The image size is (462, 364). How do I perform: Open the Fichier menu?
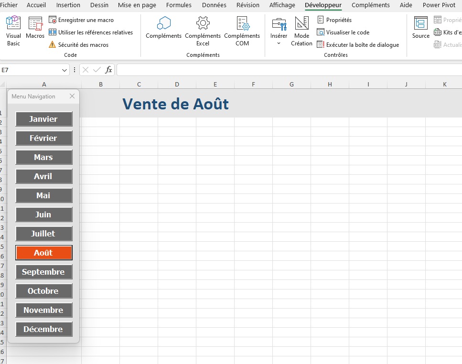coord(10,5)
